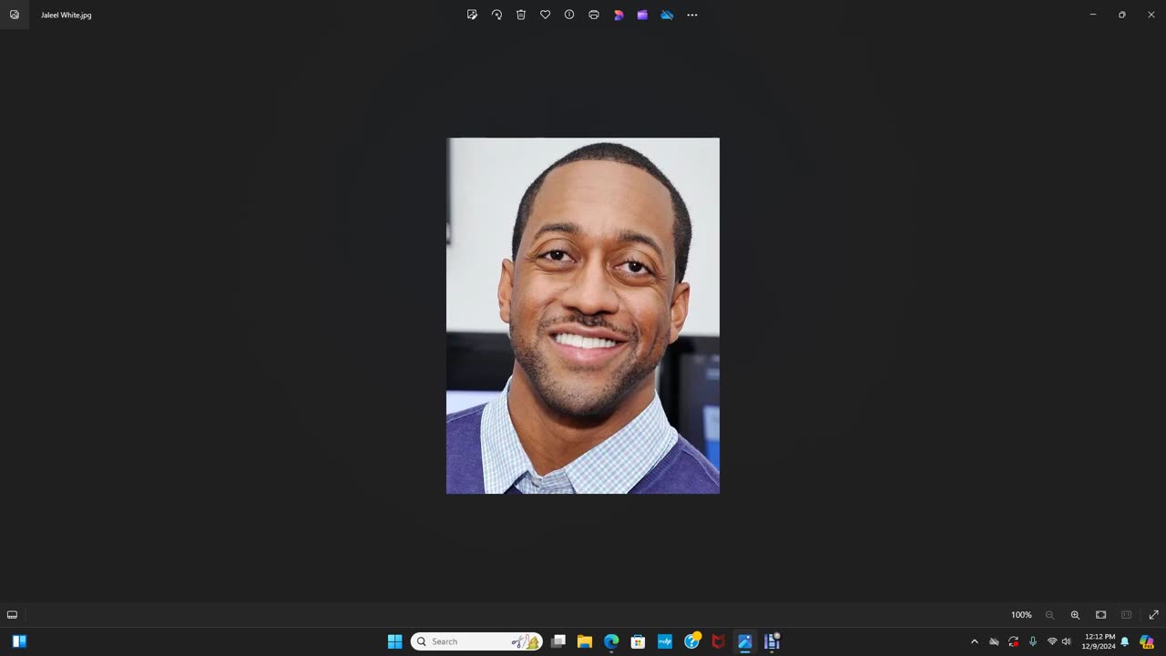Rotate the photo with the rotate icon
Viewport: 1166px width, 656px height.
pyautogui.click(x=496, y=15)
